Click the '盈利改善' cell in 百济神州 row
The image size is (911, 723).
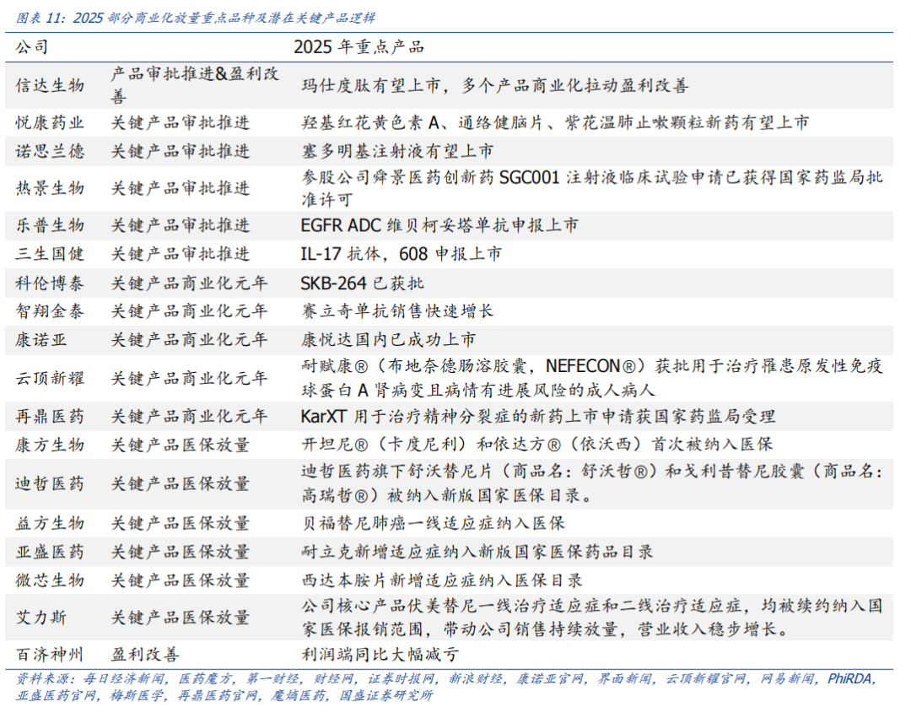coord(145,655)
